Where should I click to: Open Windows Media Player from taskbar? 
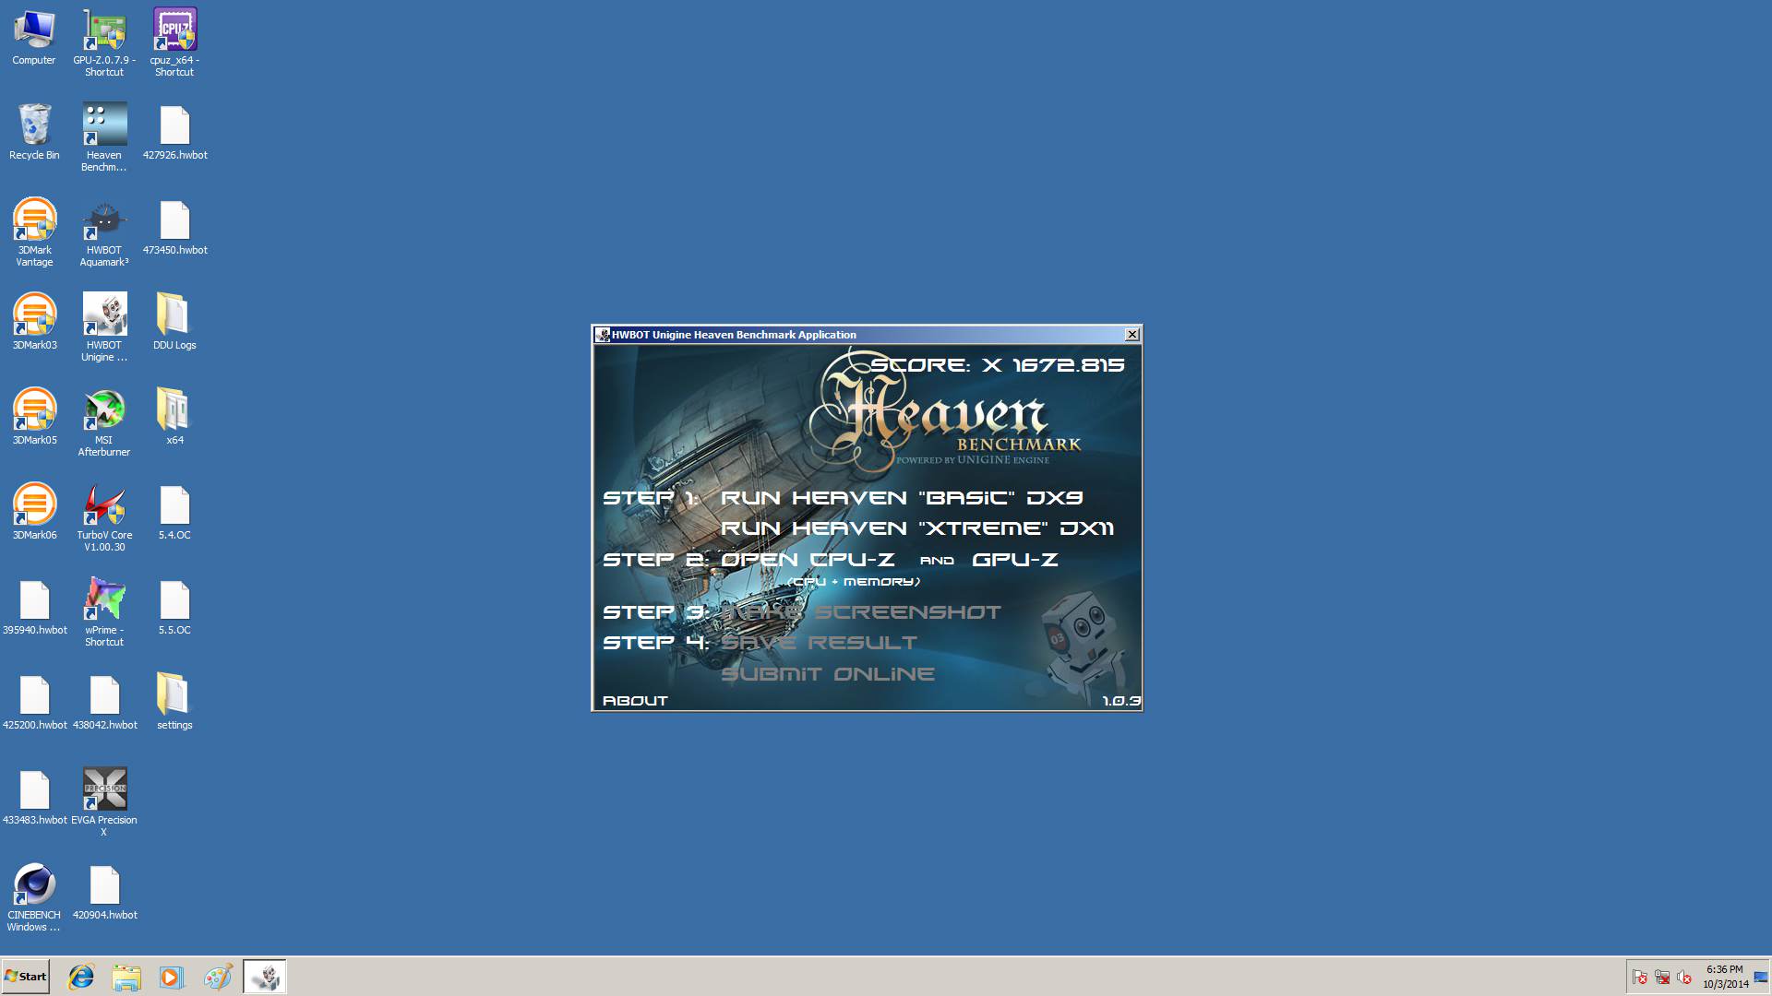(x=172, y=977)
